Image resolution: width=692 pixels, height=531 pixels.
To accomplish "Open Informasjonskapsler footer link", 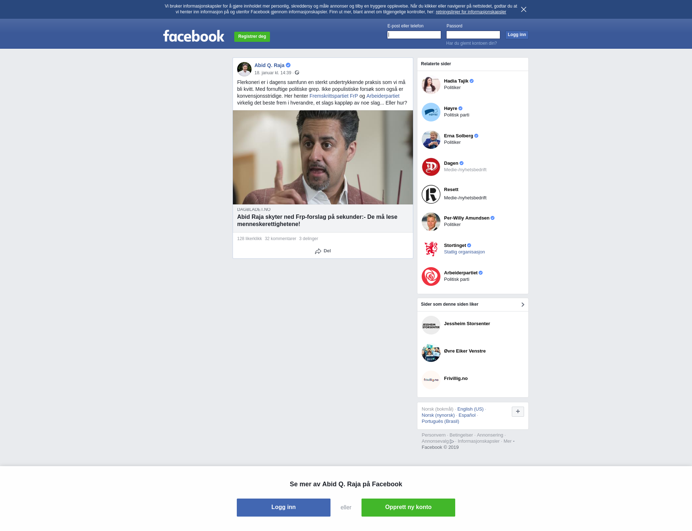I will pyautogui.click(x=479, y=441).
